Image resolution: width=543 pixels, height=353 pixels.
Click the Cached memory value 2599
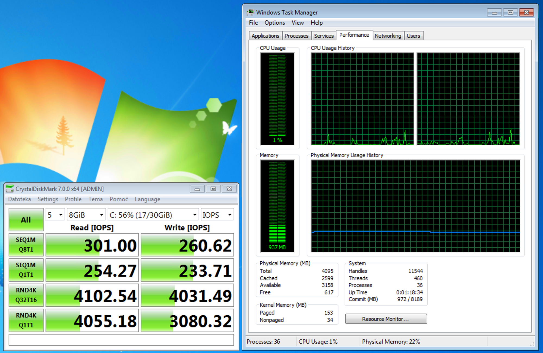(x=327, y=278)
